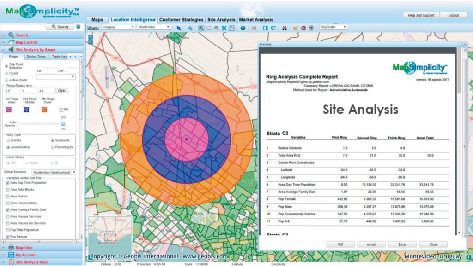Expand the Maprinter section

[3, 248]
